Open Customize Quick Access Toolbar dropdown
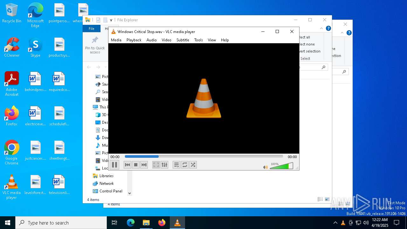The height and width of the screenshot is (229, 407). coord(111,20)
